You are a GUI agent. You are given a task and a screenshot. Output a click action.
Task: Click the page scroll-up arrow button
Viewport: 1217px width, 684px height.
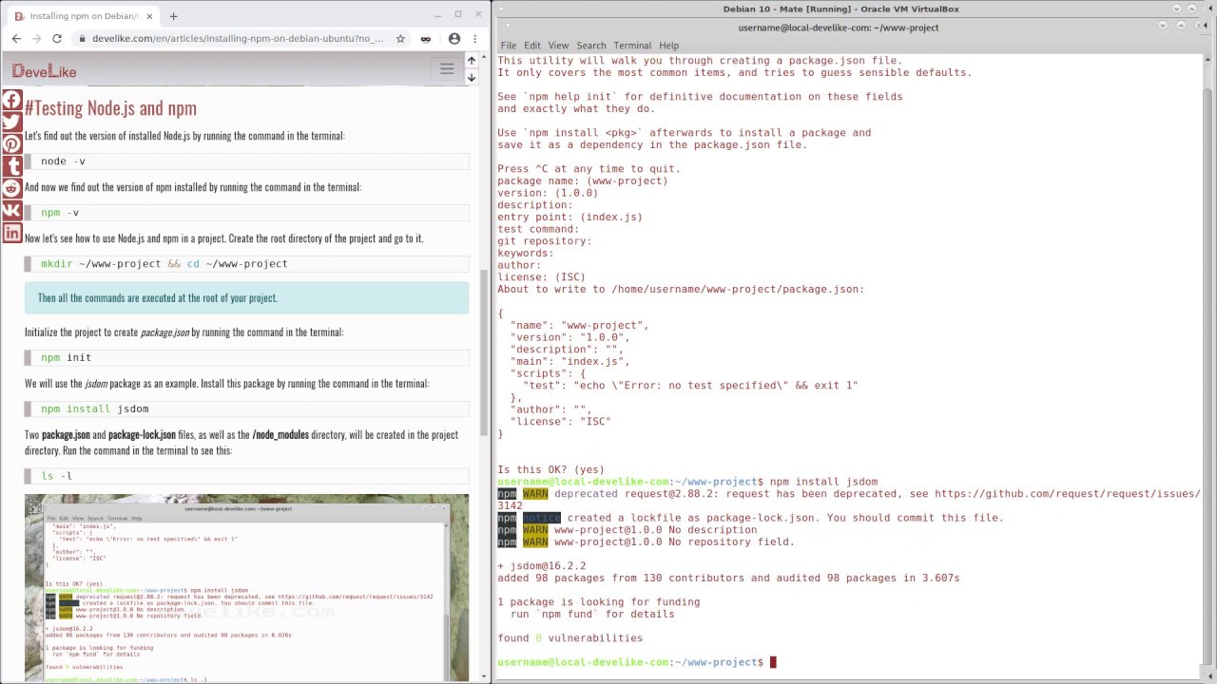click(x=471, y=60)
